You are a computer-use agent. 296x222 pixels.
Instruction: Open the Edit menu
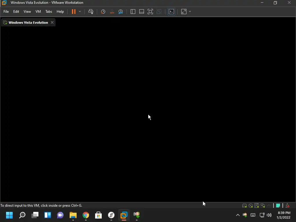(16, 12)
